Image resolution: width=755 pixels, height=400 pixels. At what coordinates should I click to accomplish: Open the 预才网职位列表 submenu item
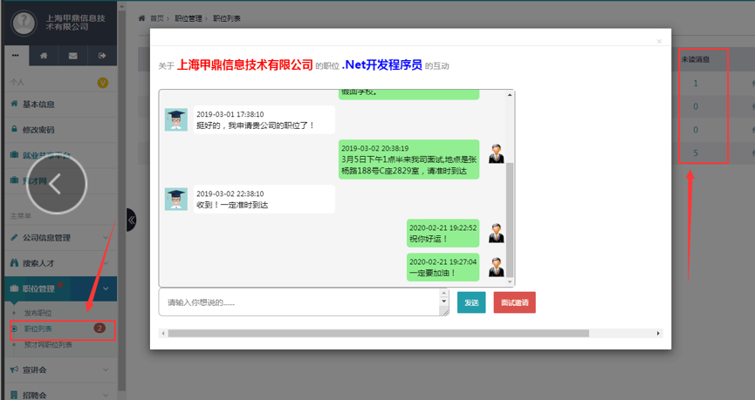pyautogui.click(x=48, y=345)
